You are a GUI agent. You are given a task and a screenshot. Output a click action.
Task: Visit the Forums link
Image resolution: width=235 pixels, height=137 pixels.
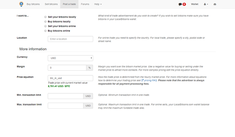85,4
